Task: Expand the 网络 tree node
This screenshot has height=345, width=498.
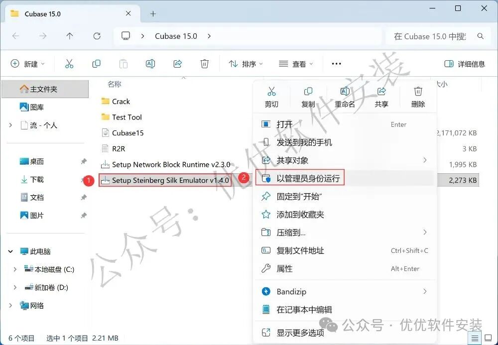Action: pos(11,305)
